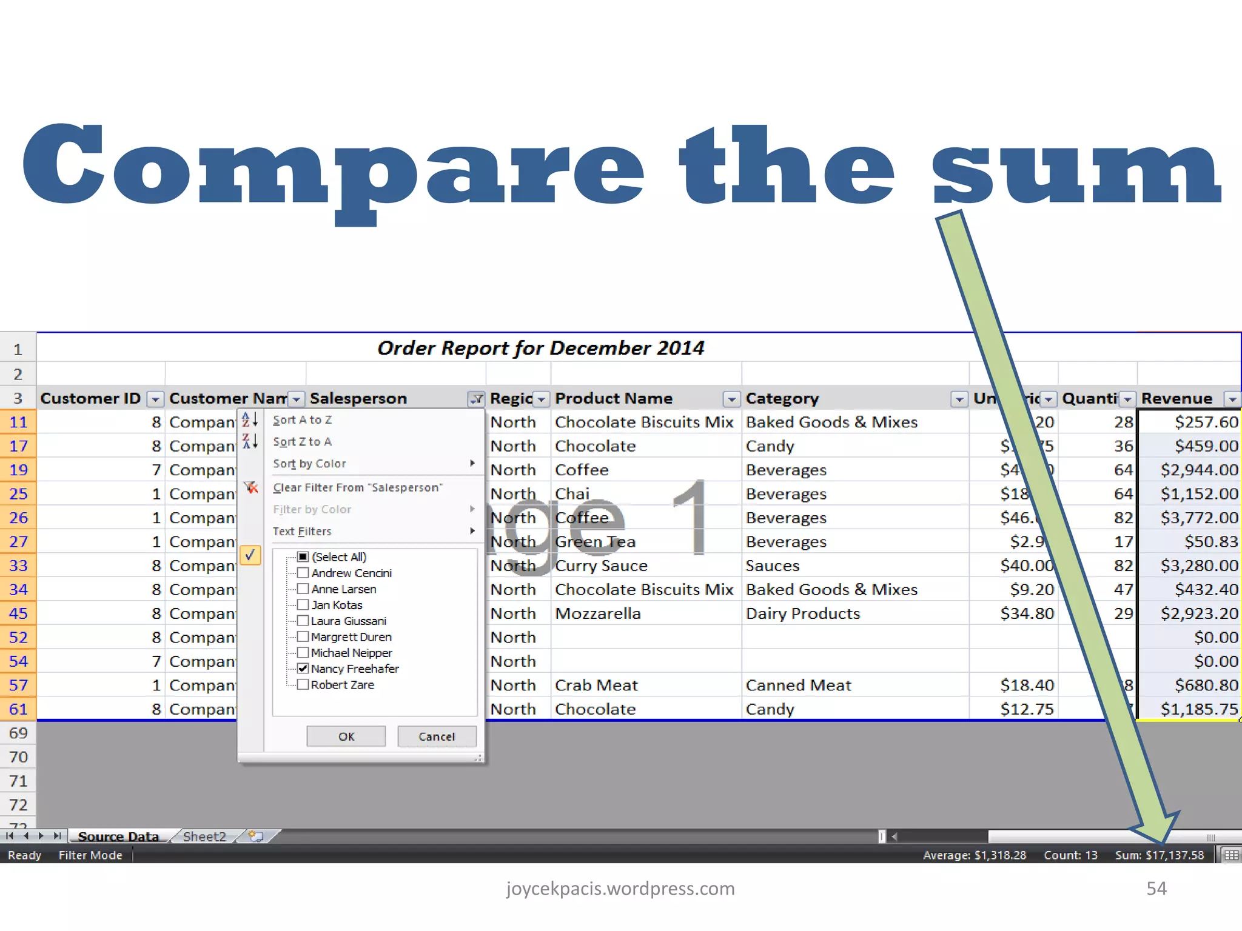The width and height of the screenshot is (1242, 931).
Task: Check the Michael Neipper checkbox
Action: pos(303,652)
